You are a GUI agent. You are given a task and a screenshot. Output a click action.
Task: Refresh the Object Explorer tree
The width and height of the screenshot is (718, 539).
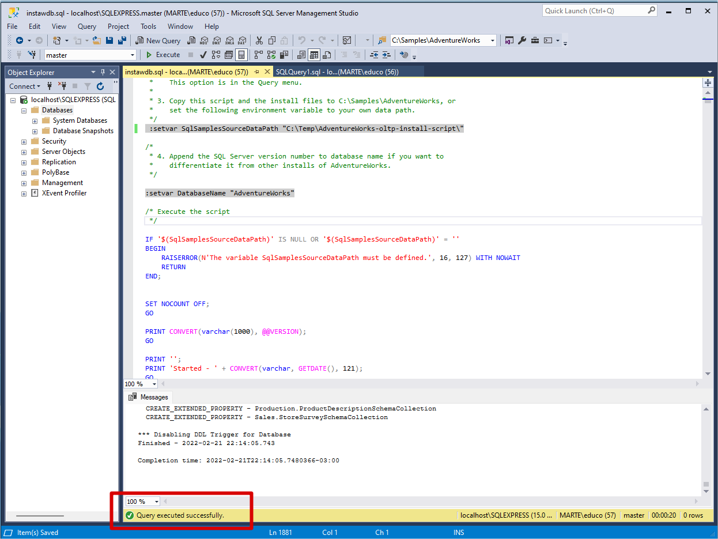coord(100,86)
